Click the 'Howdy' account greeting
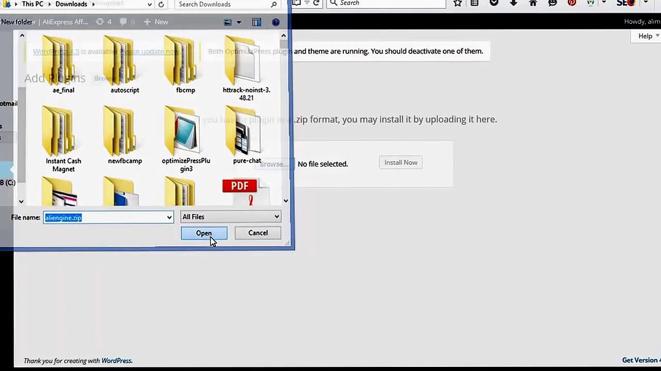Viewport: 661px width, 371px height. pyautogui.click(x=642, y=22)
